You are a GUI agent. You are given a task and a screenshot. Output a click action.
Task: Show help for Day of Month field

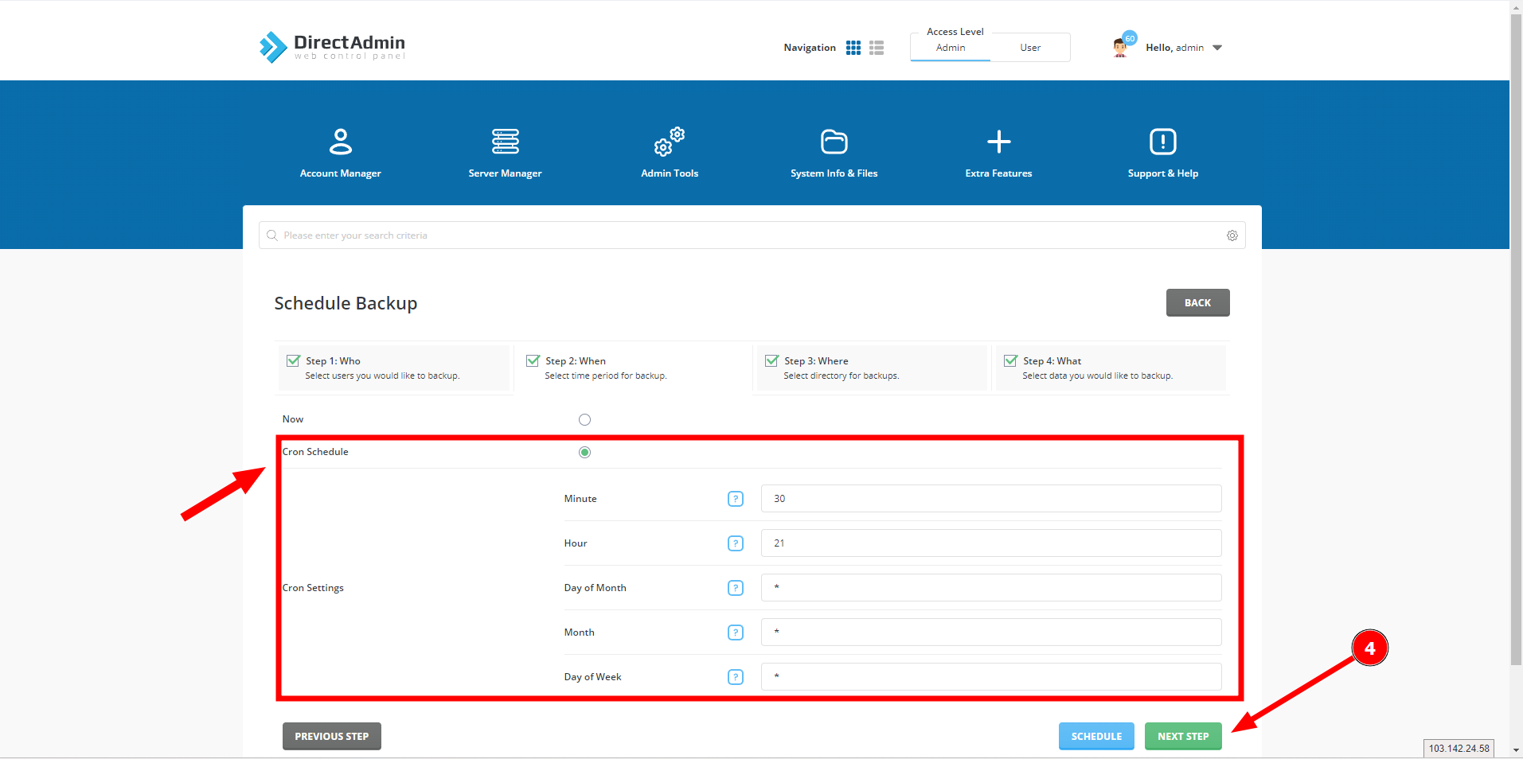[x=736, y=588]
